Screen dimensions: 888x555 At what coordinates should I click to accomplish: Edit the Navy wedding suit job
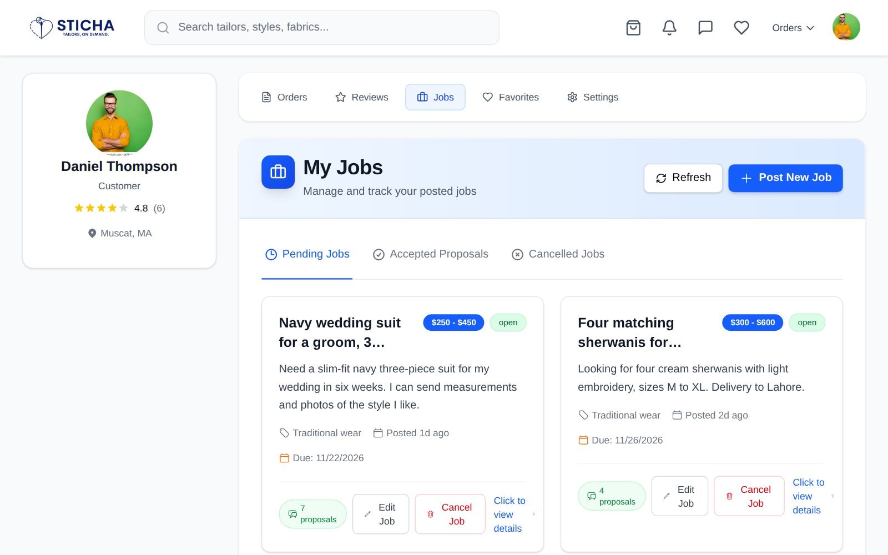pyautogui.click(x=381, y=514)
